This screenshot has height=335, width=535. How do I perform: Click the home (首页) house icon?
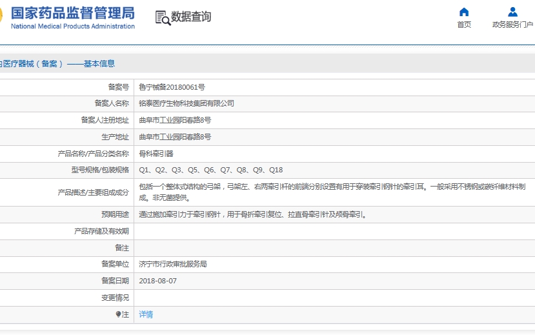[x=464, y=12]
